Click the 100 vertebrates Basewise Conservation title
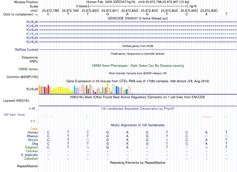Viewport: 237px width, 172px height. coord(138,108)
